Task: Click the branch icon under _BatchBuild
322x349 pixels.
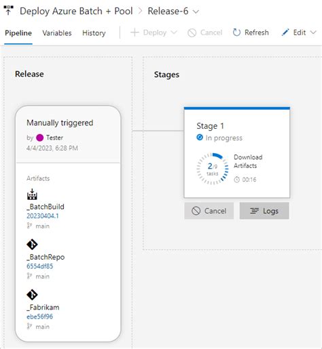Action: 29,226
